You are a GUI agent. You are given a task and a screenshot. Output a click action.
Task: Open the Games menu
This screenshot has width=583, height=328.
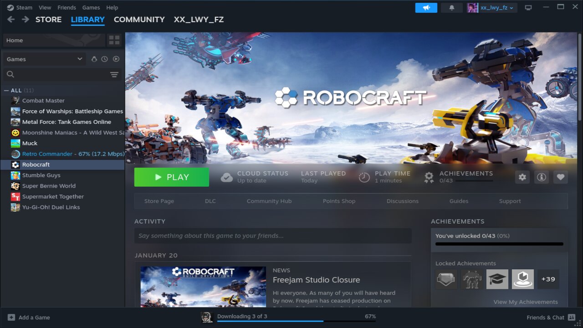click(91, 8)
